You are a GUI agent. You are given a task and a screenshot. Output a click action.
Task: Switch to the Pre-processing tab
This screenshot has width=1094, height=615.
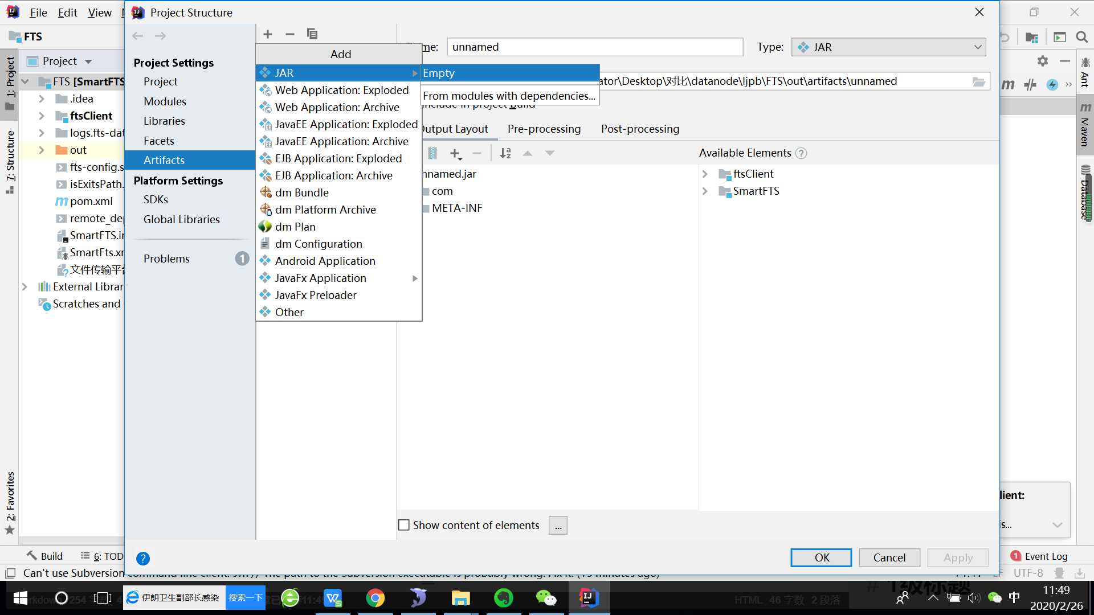(x=544, y=129)
